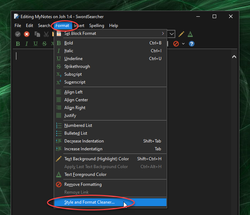Select Bulleted List menu item
This screenshot has width=250, height=215.
click(110, 133)
